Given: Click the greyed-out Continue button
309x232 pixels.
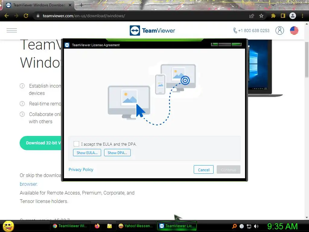Looking at the screenshot, I should tap(228, 170).
